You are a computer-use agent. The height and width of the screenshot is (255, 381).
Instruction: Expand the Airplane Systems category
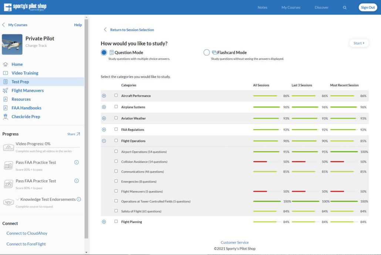[x=104, y=107]
